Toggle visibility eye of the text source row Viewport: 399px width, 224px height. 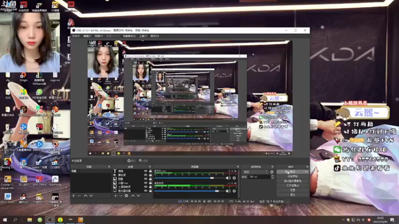tap(146, 171)
